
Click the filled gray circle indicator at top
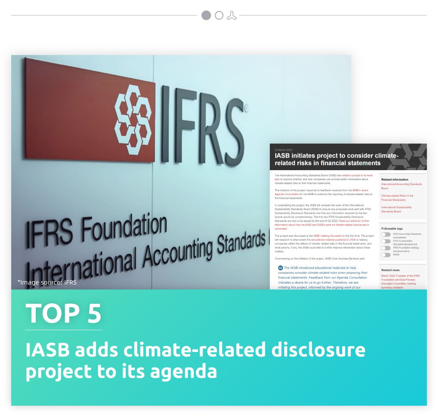pos(206,15)
